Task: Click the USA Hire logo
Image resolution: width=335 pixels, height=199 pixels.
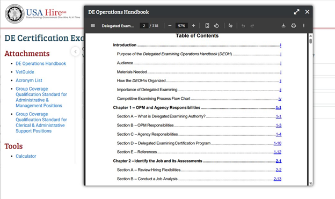Action: click(42, 13)
